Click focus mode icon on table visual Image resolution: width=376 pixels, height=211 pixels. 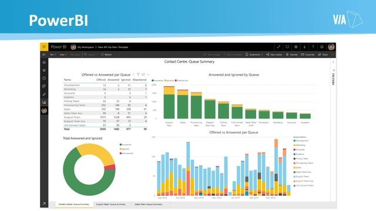(143, 74)
